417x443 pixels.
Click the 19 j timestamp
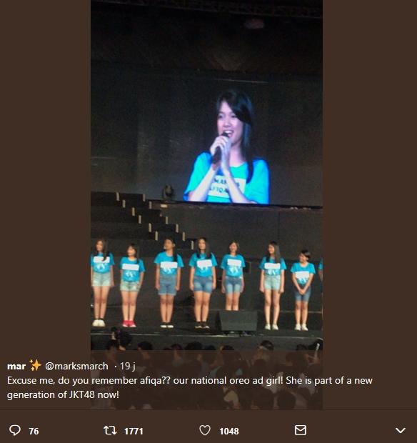point(127,366)
